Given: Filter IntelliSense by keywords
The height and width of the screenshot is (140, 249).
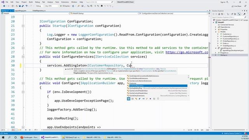Looking at the screenshot, I should 154,99.
